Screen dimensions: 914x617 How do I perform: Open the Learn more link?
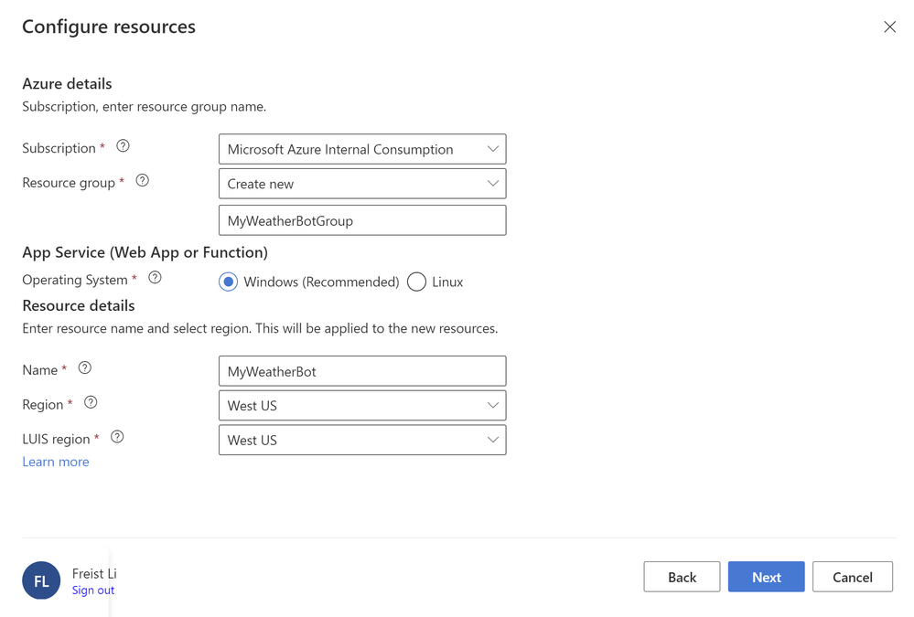(x=56, y=462)
